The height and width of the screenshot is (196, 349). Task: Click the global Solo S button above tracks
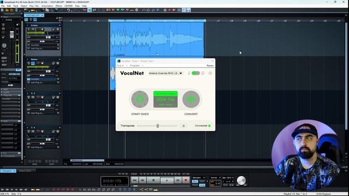31,20
